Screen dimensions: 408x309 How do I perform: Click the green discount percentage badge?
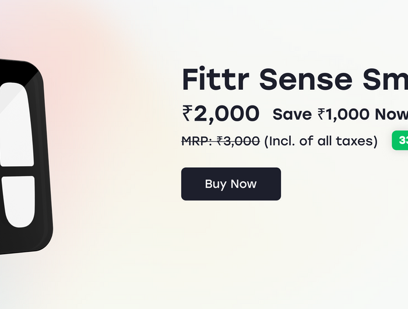tap(400, 141)
